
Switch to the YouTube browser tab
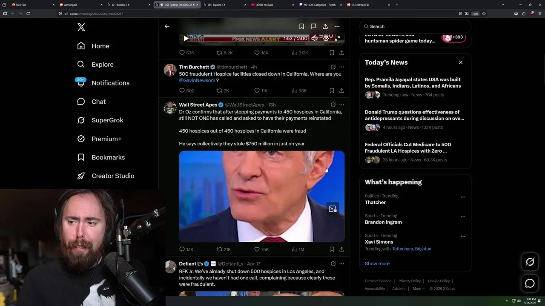(x=272, y=5)
